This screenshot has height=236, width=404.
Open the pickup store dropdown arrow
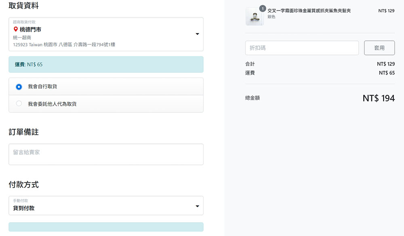pyautogui.click(x=198, y=34)
